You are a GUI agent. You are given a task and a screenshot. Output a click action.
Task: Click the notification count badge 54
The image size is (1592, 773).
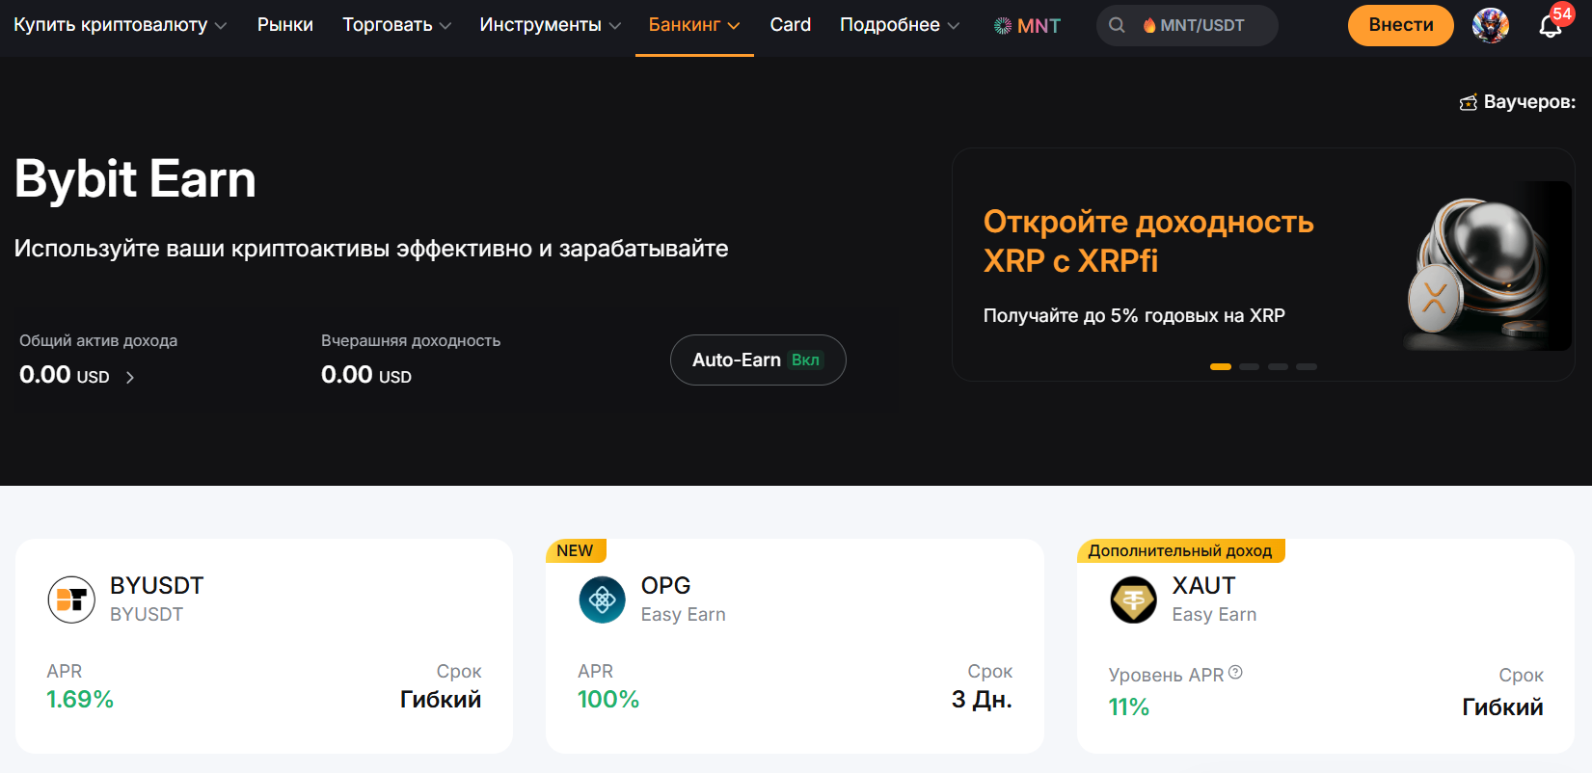1562,13
